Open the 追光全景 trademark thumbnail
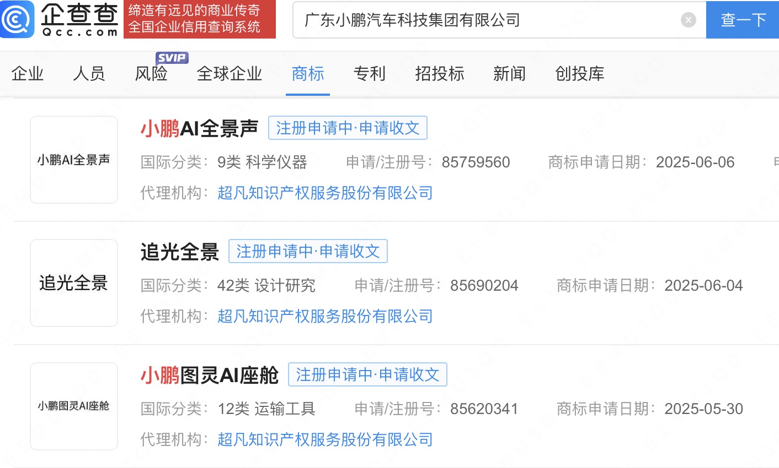Viewport: 779px width, 468px height. pos(74,283)
